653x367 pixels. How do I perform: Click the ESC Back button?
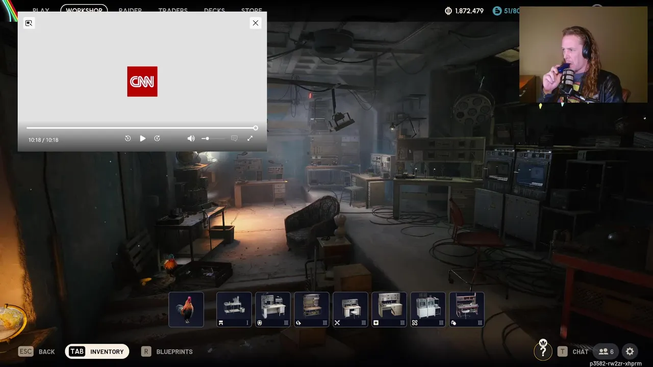pos(36,351)
